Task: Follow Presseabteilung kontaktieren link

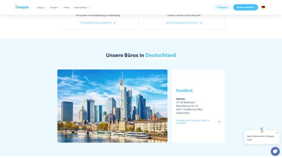Action: (98, 23)
